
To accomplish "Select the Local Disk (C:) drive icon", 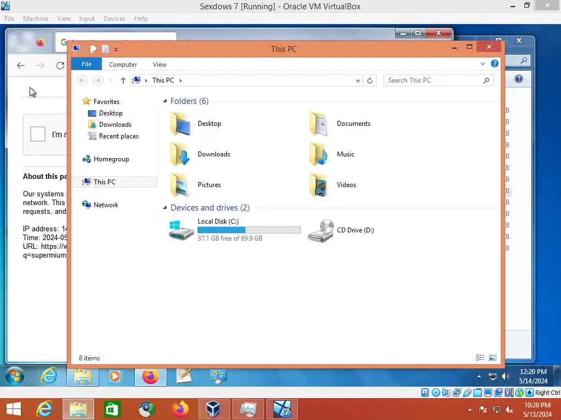I will pos(181,230).
